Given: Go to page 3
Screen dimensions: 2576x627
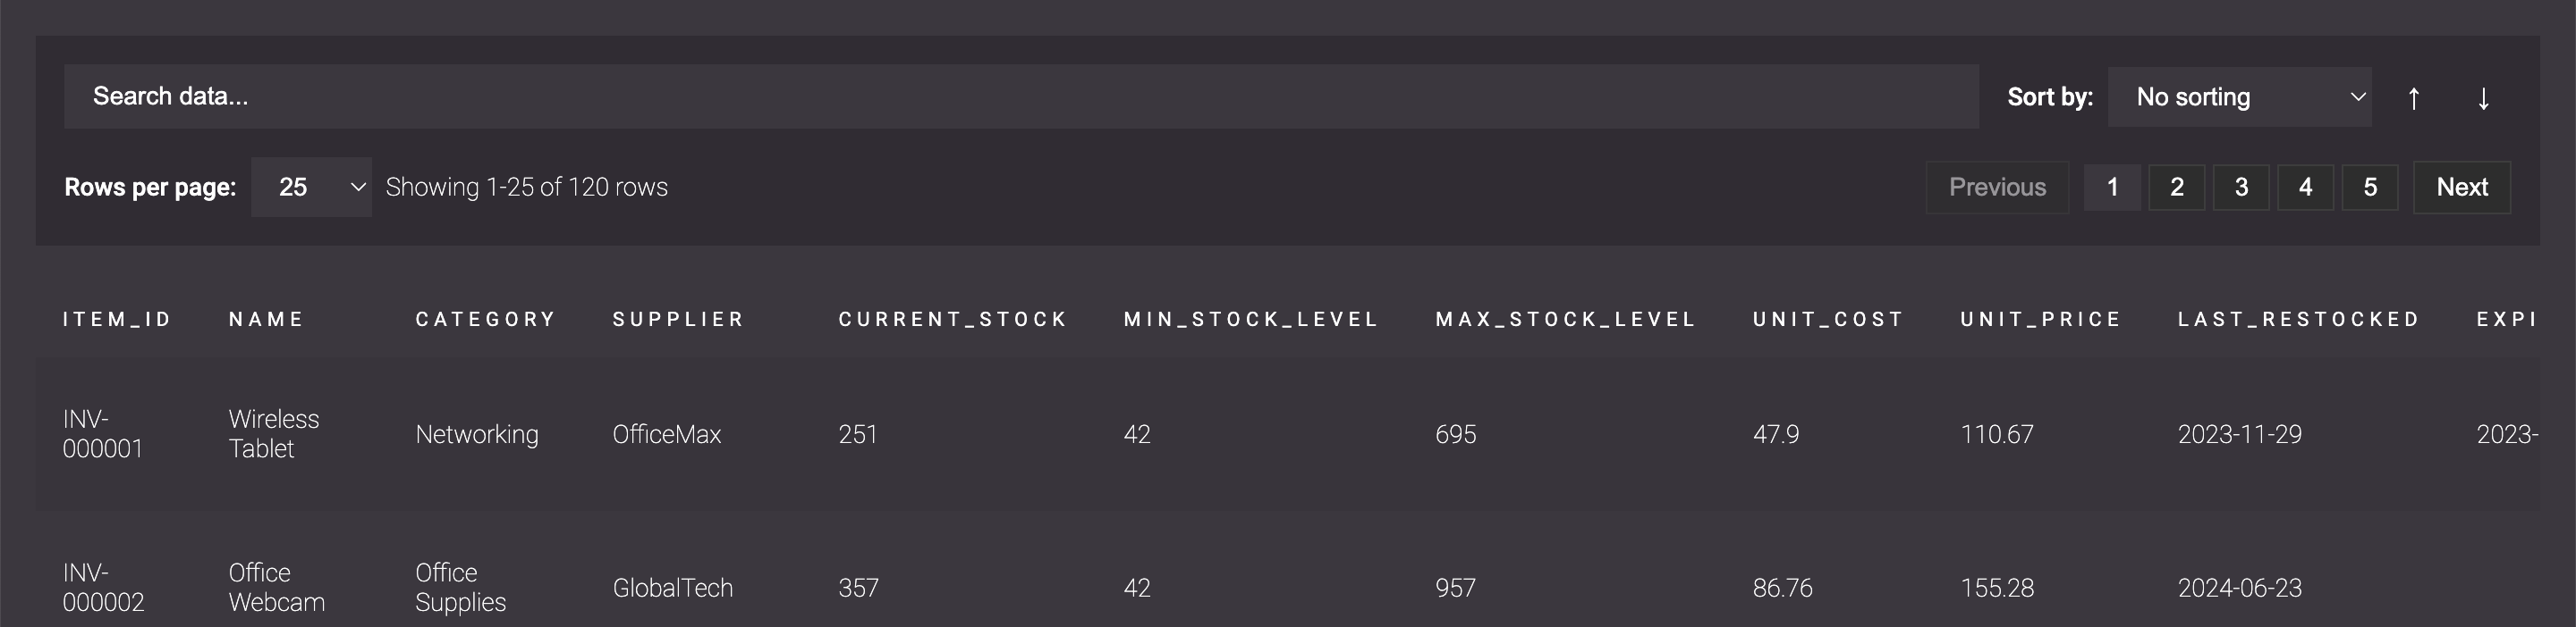Looking at the screenshot, I should [x=2241, y=187].
